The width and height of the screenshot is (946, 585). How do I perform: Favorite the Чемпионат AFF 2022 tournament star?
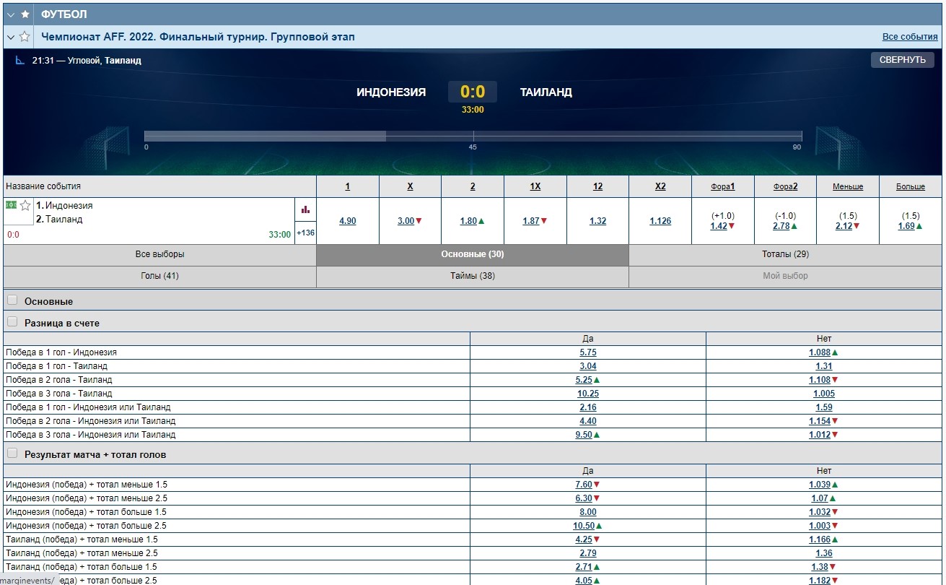(x=25, y=37)
